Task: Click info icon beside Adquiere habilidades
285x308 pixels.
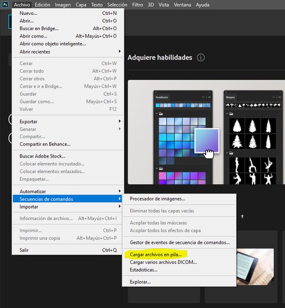Action: (201, 58)
